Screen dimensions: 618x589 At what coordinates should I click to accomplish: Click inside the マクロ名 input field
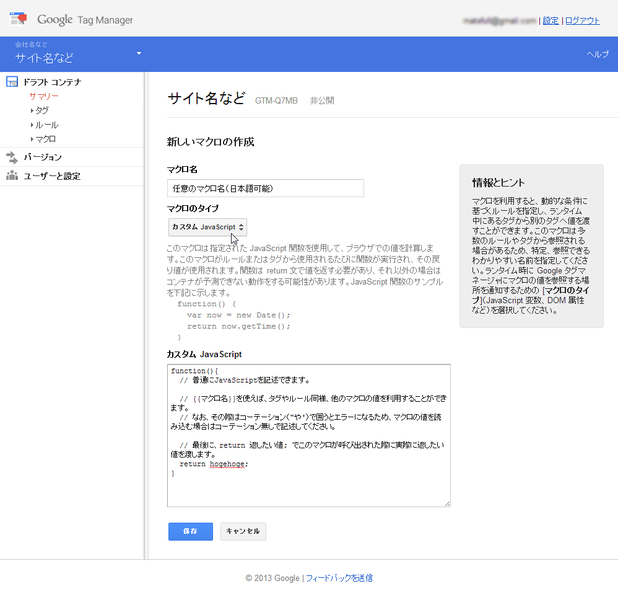(265, 188)
